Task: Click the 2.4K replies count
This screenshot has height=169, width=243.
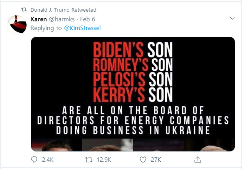Action: (x=48, y=160)
